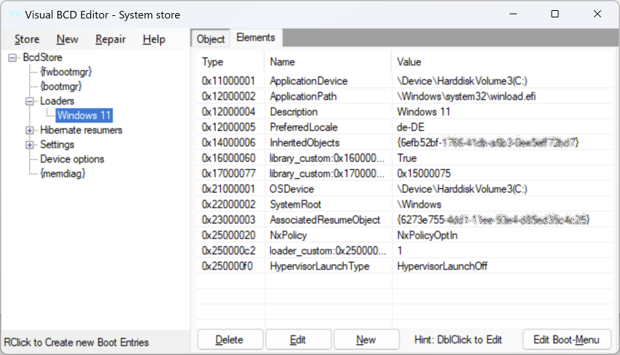Image resolution: width=620 pixels, height=355 pixels.
Task: Click the Visual BCD Editor title bar icon
Action: coord(14,14)
